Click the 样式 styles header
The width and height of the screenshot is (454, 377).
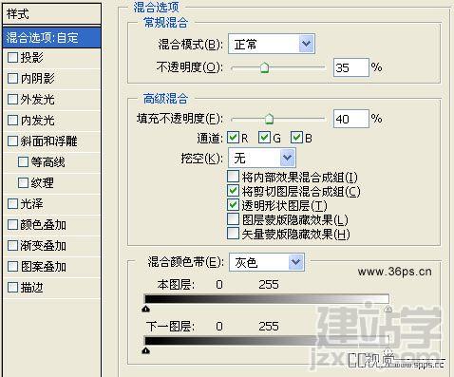51,14
